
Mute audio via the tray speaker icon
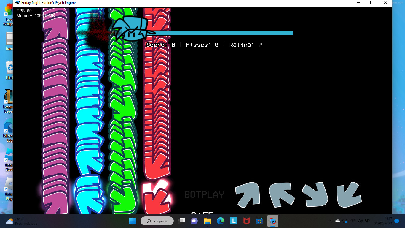pos(360,221)
